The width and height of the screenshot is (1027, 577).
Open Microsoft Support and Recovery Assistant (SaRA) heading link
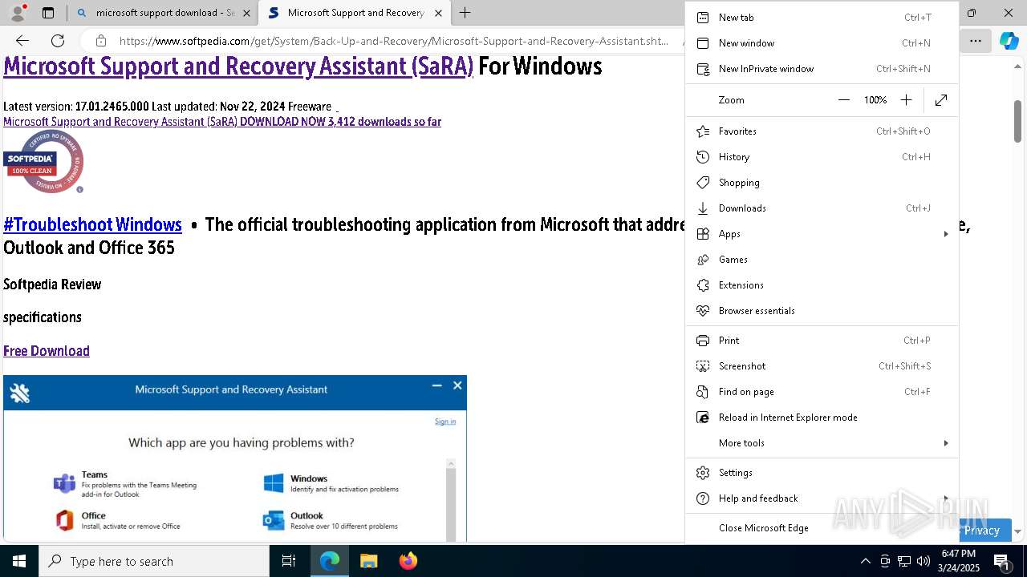(238, 66)
